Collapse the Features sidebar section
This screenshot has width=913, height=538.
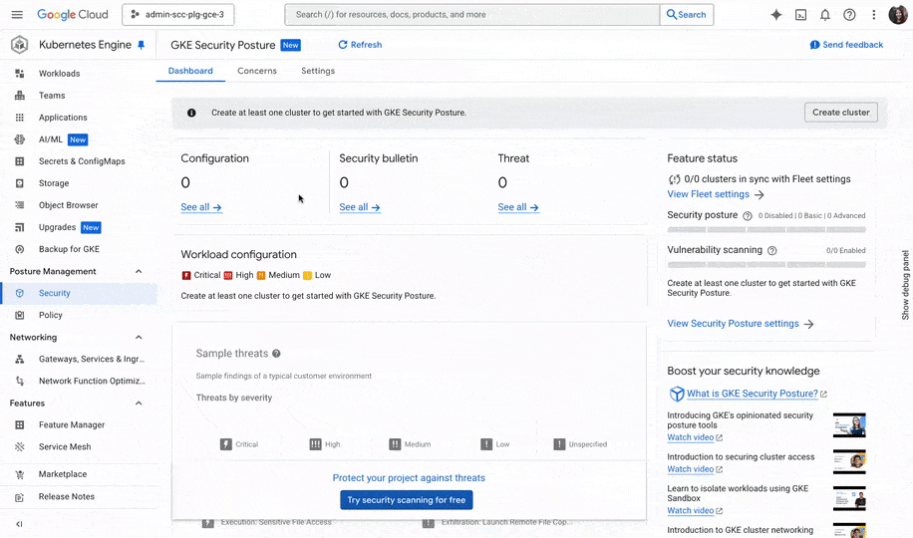point(139,403)
